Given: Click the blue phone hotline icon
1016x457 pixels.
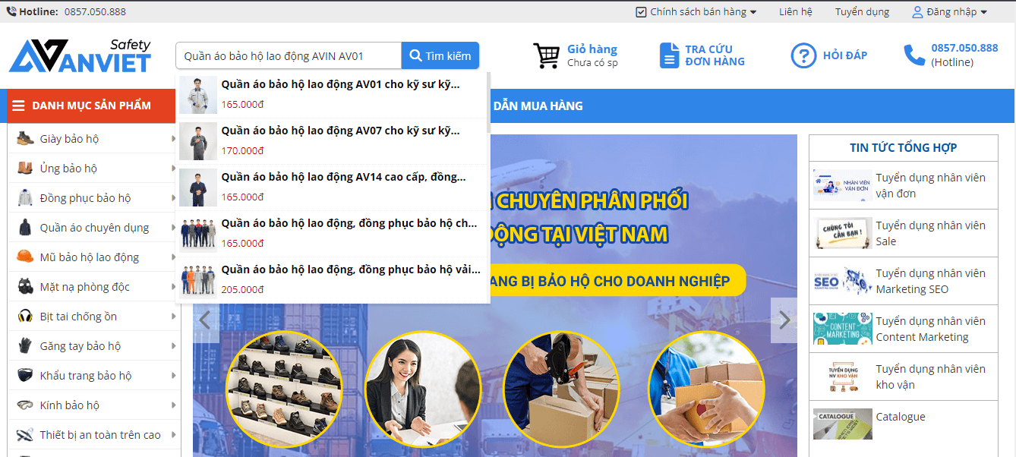Looking at the screenshot, I should pos(913,55).
